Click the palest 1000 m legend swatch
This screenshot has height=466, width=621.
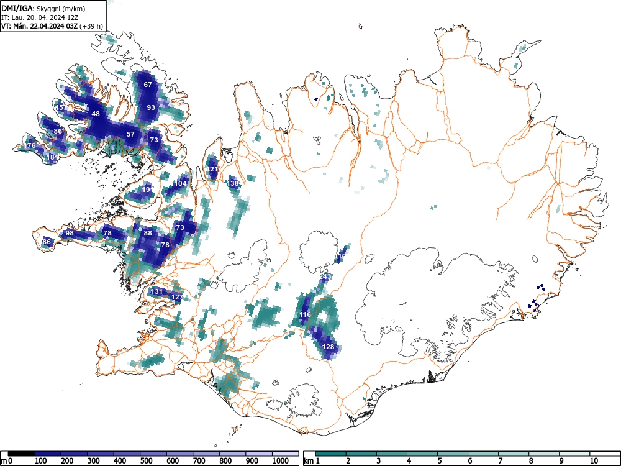pyautogui.click(x=285, y=454)
